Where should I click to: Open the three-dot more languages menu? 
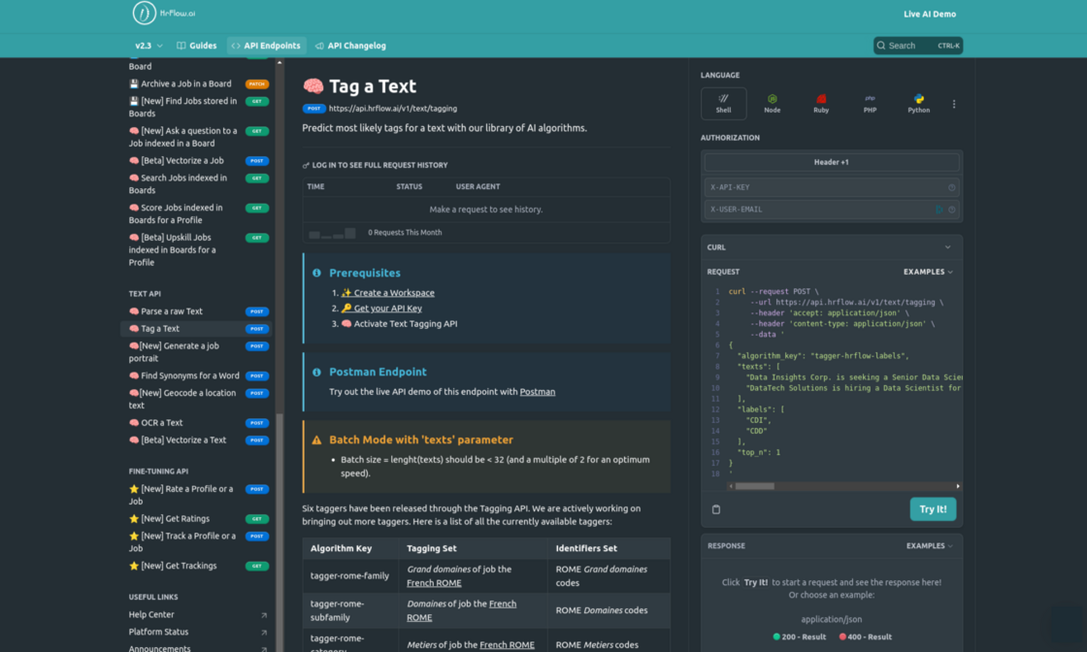click(954, 104)
